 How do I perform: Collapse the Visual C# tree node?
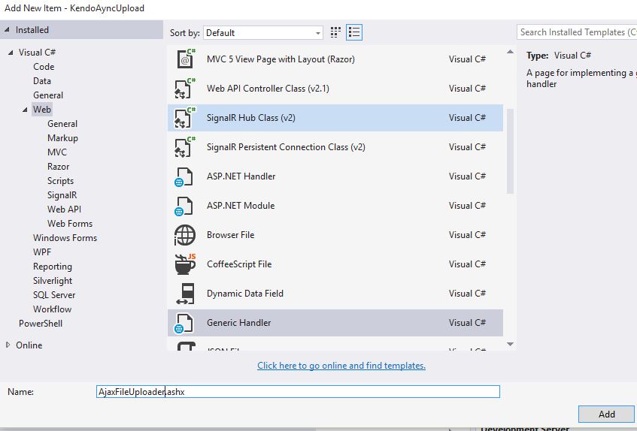[11, 53]
